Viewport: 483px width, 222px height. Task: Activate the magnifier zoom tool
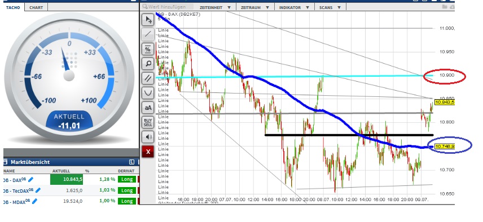coord(148,64)
